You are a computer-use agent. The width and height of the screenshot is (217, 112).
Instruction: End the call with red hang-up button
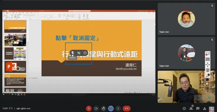(x=127, y=108)
